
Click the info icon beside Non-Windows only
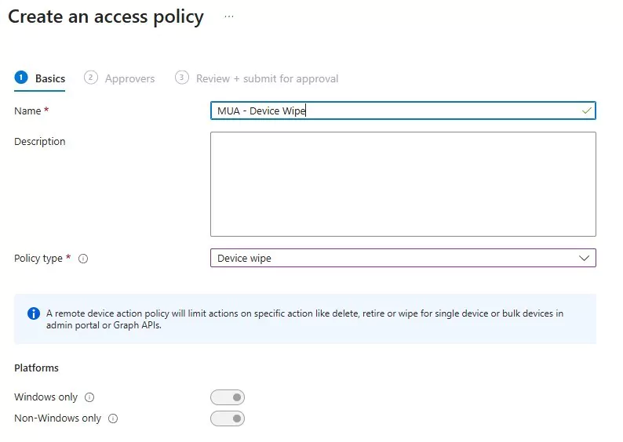click(113, 418)
